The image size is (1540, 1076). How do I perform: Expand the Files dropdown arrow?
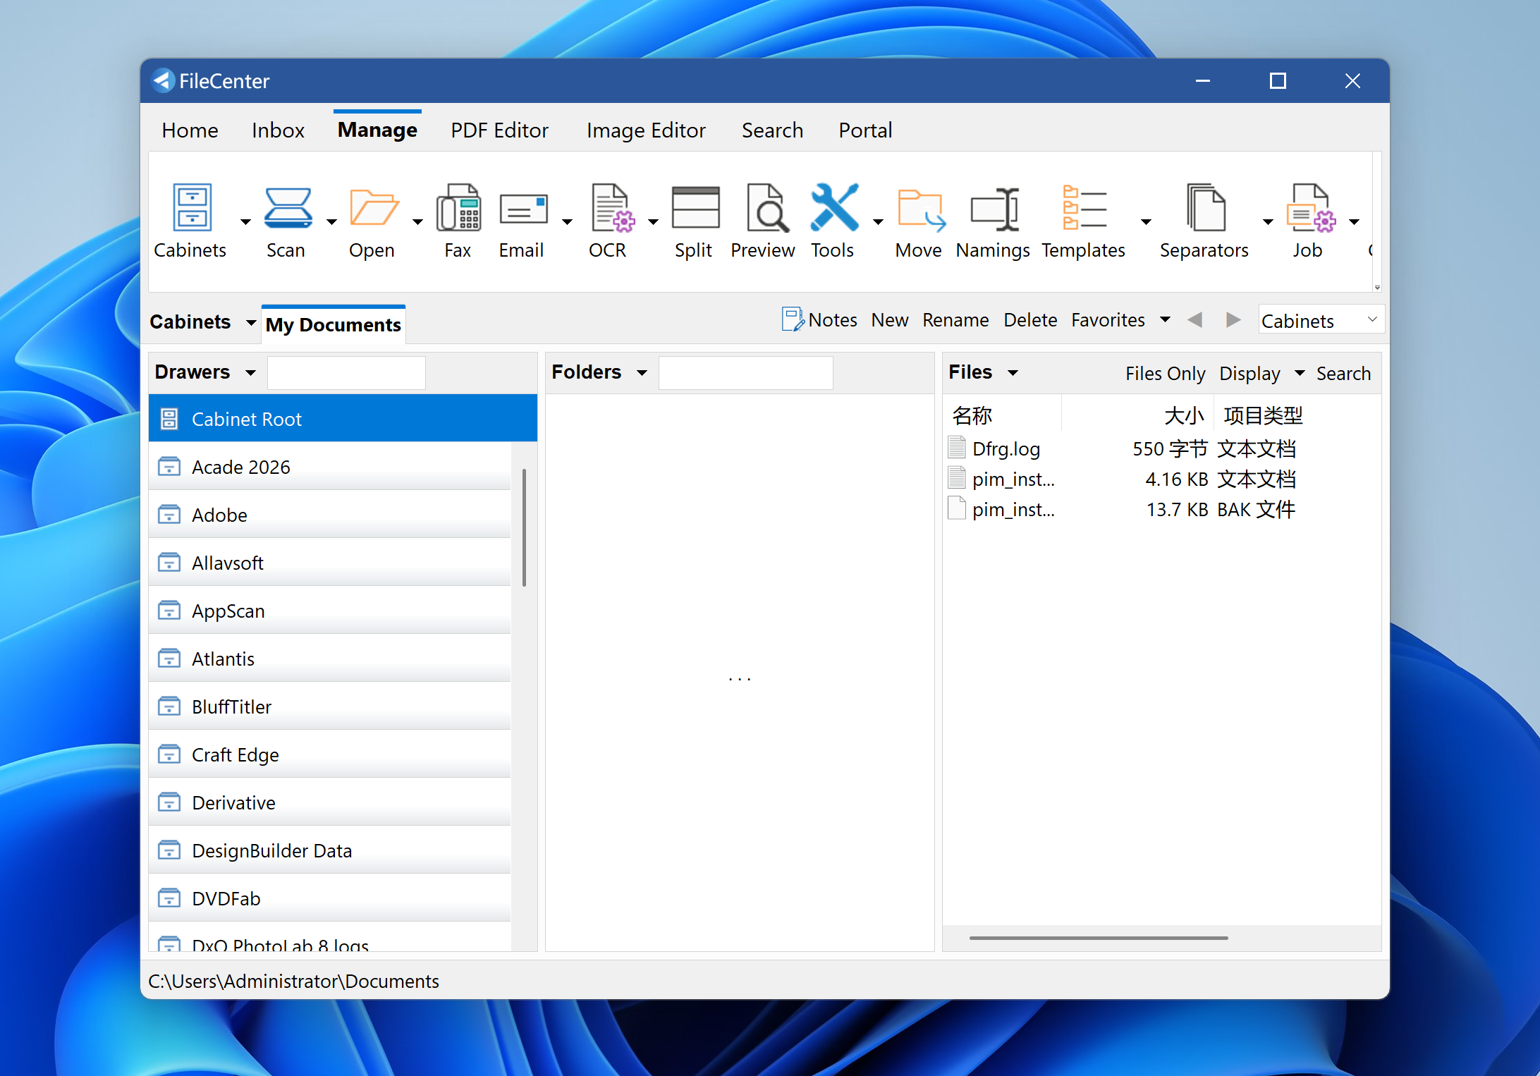tap(1013, 372)
